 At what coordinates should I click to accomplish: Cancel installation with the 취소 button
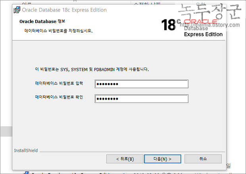click(x=203, y=159)
